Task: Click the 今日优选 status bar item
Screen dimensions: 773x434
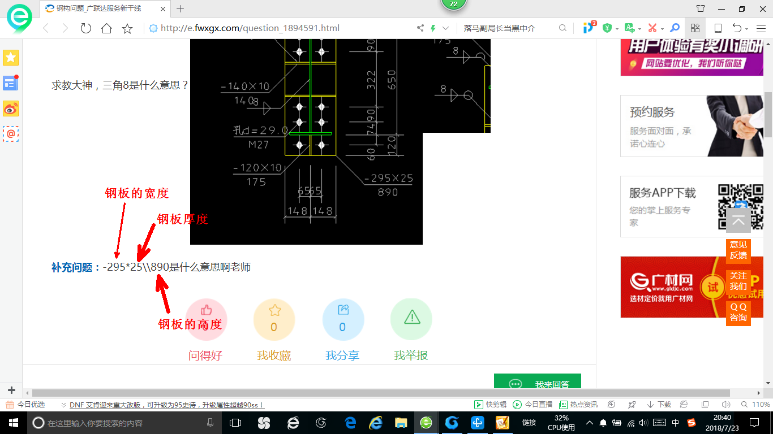Action: tap(25, 405)
